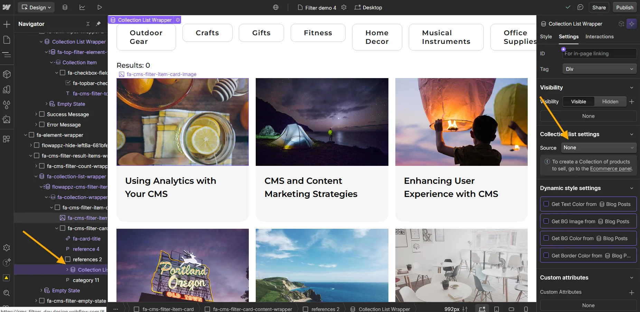The height and width of the screenshot is (312, 640).
Task: Click the Crafts filter button
Action: click(x=207, y=33)
